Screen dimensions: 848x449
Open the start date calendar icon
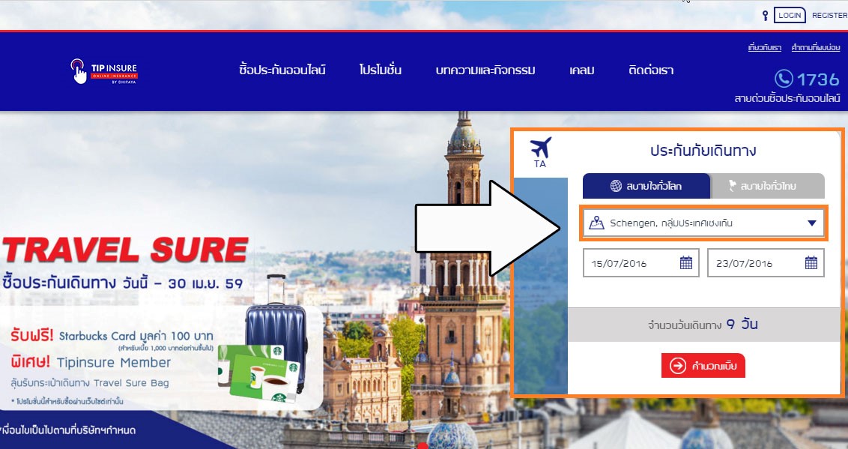[685, 263]
